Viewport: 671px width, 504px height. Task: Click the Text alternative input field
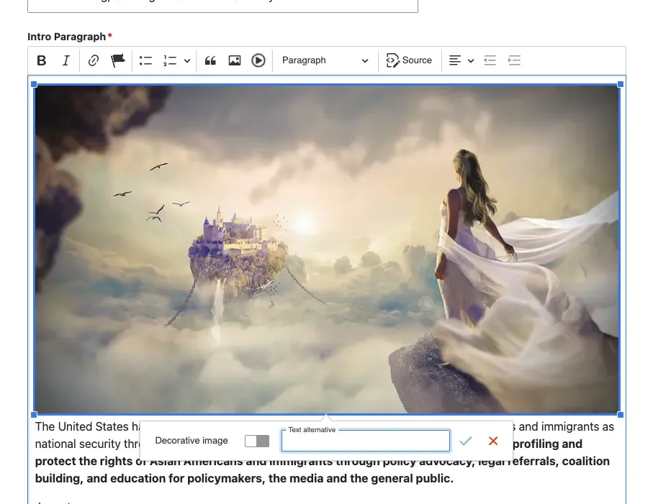(x=365, y=441)
